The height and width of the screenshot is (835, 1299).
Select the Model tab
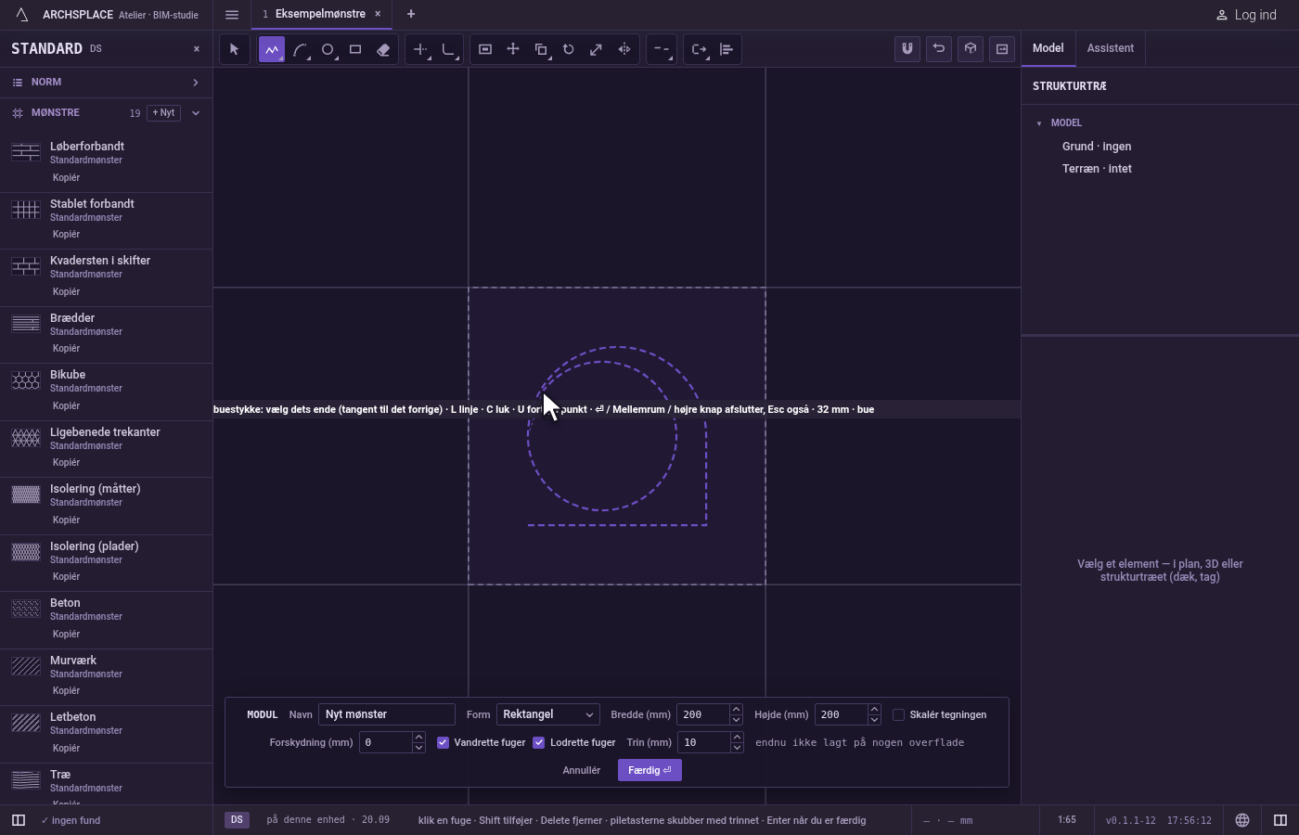coord(1048,48)
